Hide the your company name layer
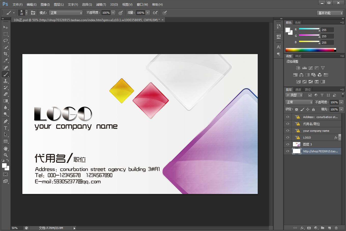This screenshot has width=346, height=231. point(288,130)
